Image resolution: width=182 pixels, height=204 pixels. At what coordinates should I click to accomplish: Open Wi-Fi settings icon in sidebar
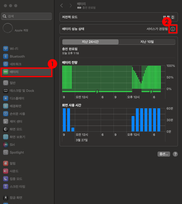click(x=6, y=49)
